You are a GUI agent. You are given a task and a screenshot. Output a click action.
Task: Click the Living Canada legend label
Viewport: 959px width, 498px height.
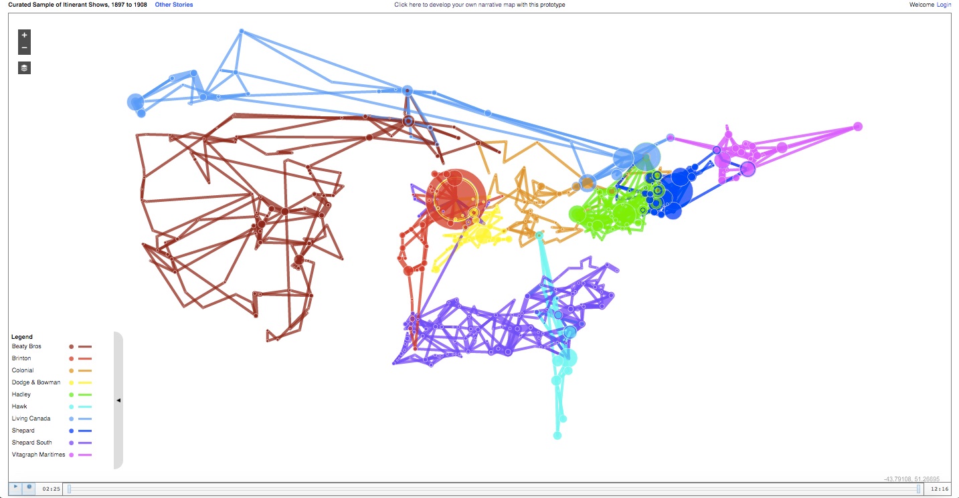(31, 418)
